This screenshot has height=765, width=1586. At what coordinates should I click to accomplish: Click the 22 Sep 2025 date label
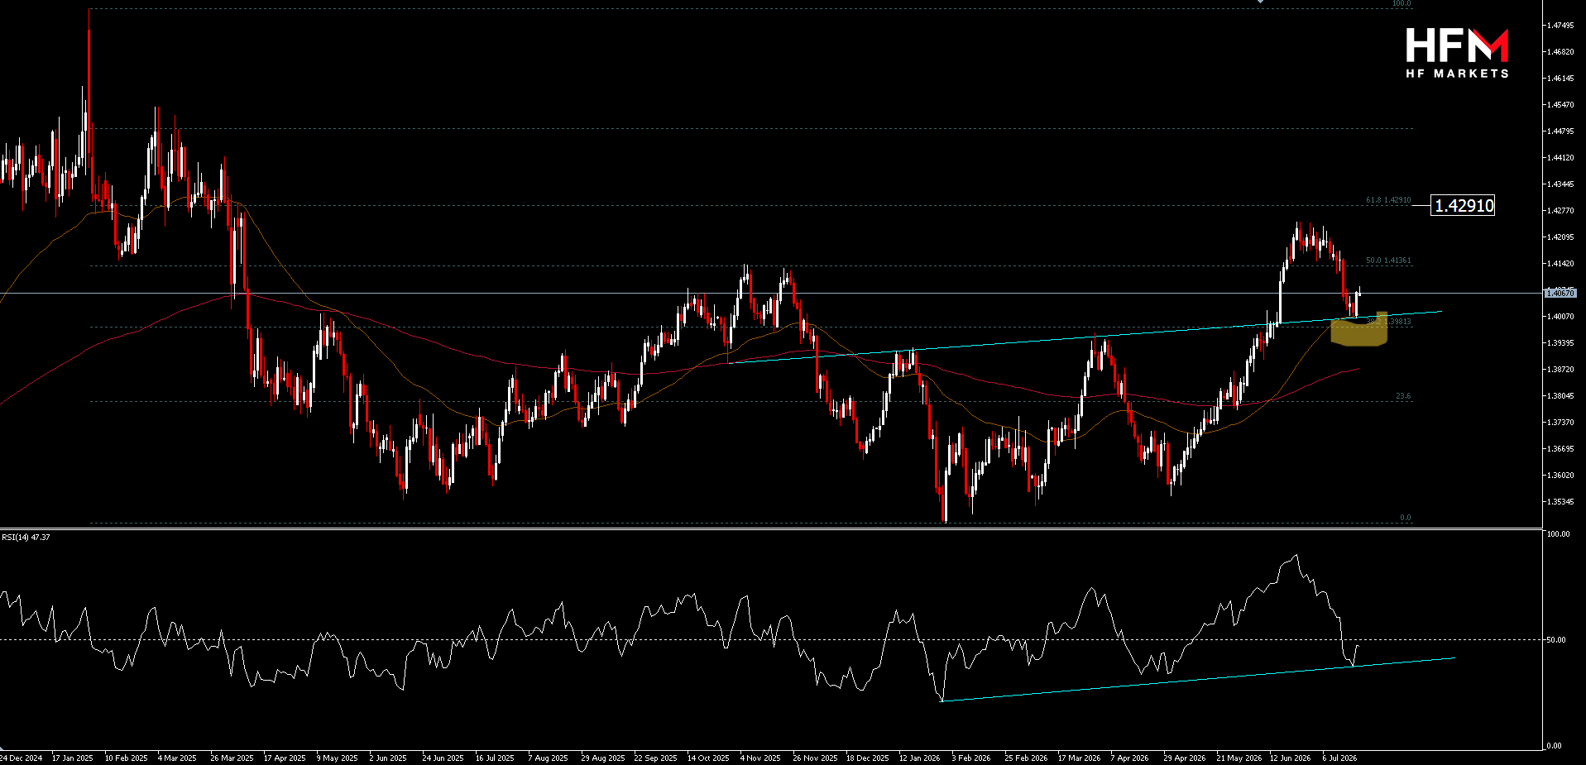pyautogui.click(x=655, y=758)
